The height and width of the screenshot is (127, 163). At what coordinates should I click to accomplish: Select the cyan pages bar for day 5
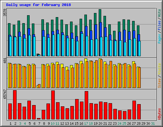tap(30, 45)
